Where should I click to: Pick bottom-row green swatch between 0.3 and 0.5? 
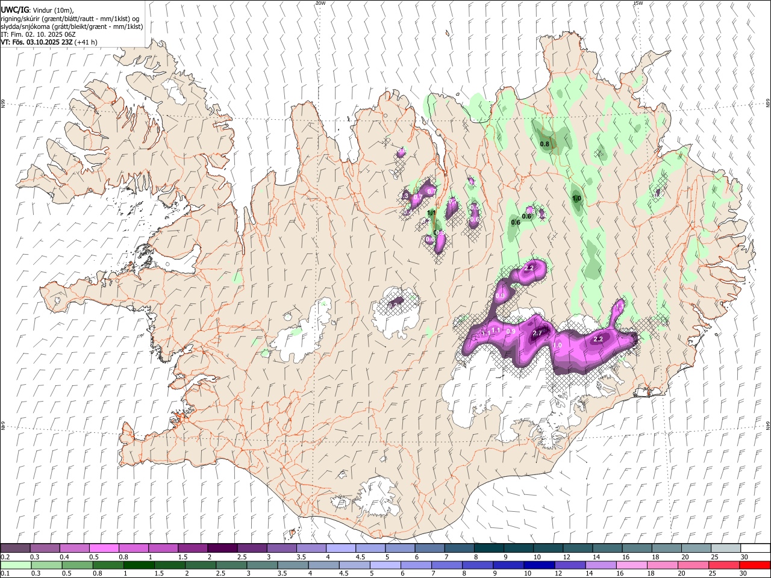tap(46, 565)
